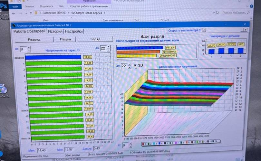261x161 pixels.
Task: Click the Макс voltage field 14,40
Action: (x=42, y=150)
